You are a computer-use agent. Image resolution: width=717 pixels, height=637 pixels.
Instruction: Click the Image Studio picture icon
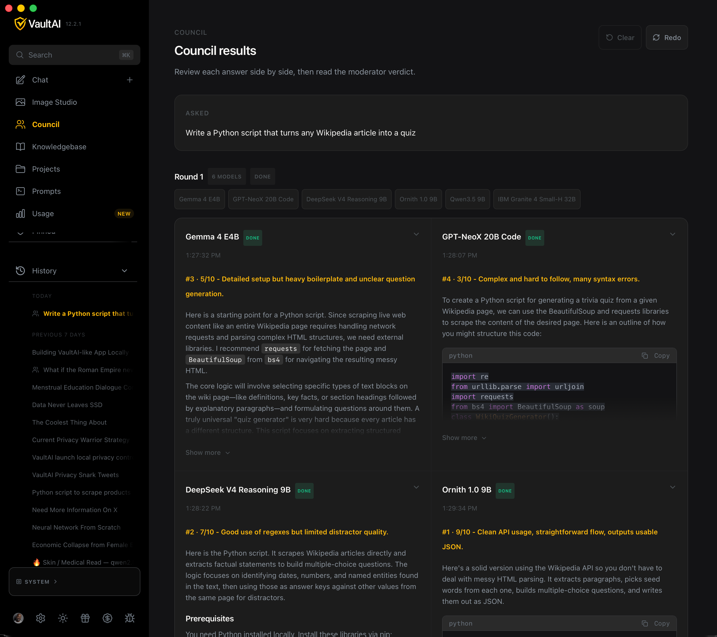[20, 102]
